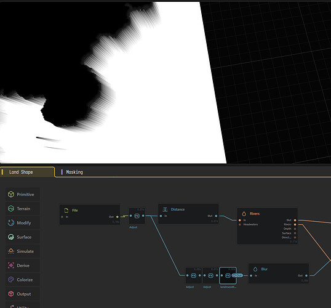Click the 'landmassM...' node label
The height and width of the screenshot is (308, 331).
click(228, 287)
